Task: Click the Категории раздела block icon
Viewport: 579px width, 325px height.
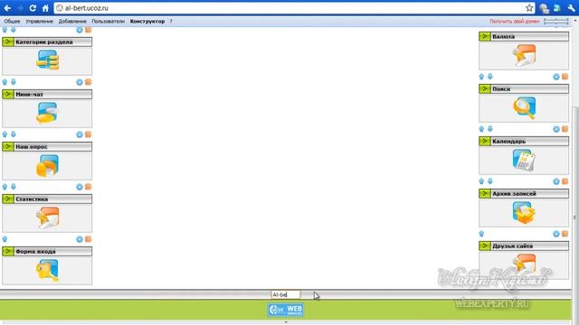Action: coord(48,60)
